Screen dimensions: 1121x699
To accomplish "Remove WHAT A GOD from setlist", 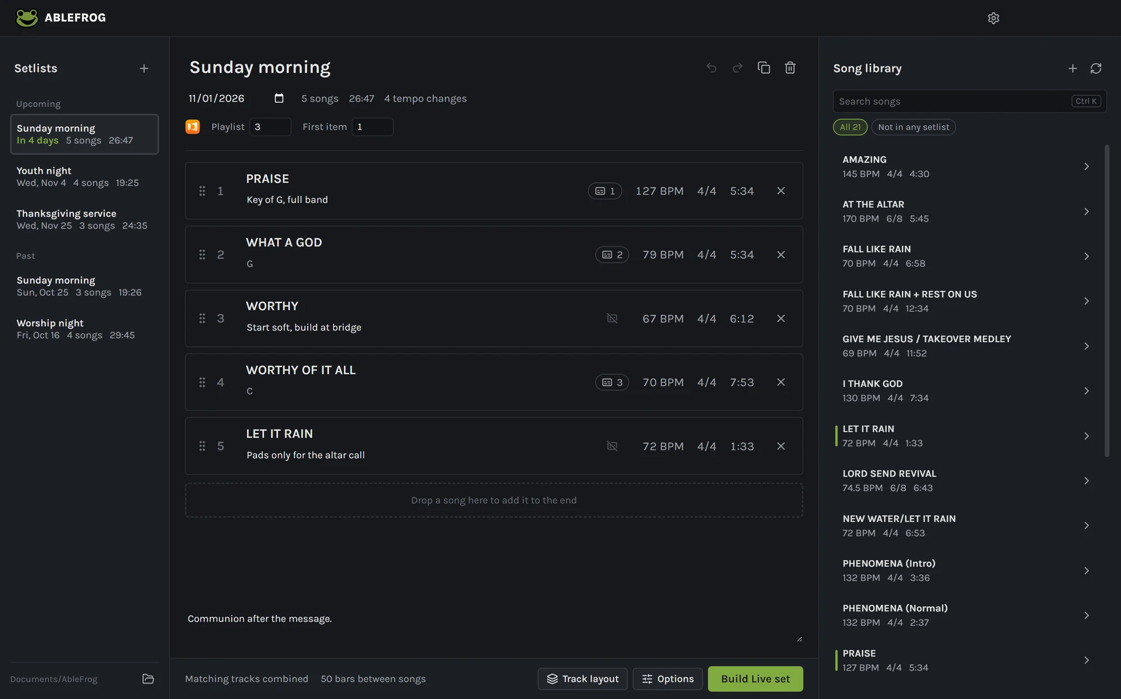I will point(781,255).
